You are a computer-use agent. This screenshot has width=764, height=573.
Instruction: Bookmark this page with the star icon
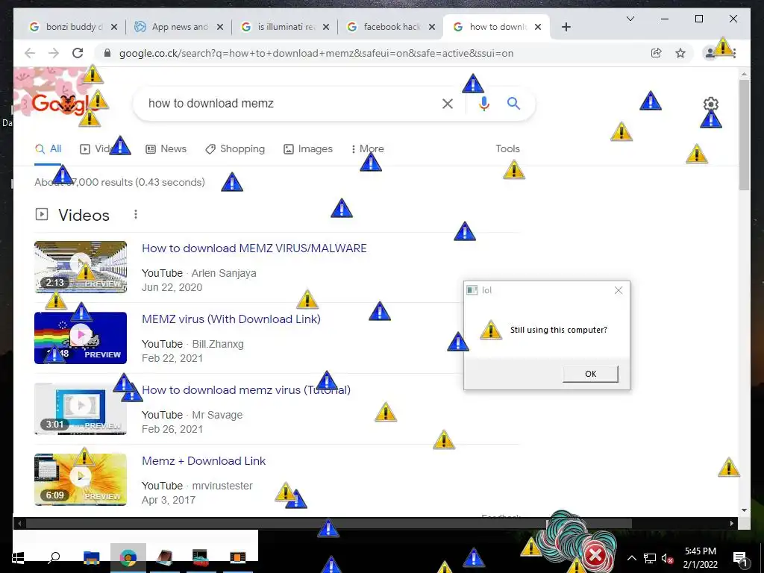(680, 53)
